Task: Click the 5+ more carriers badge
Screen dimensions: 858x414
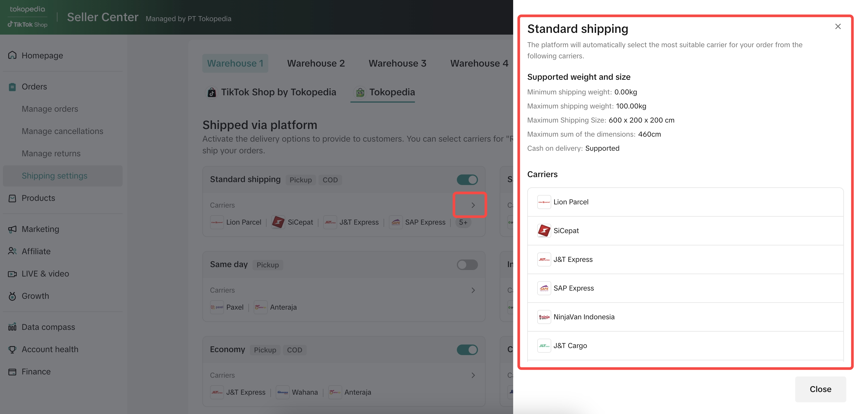Action: click(463, 222)
